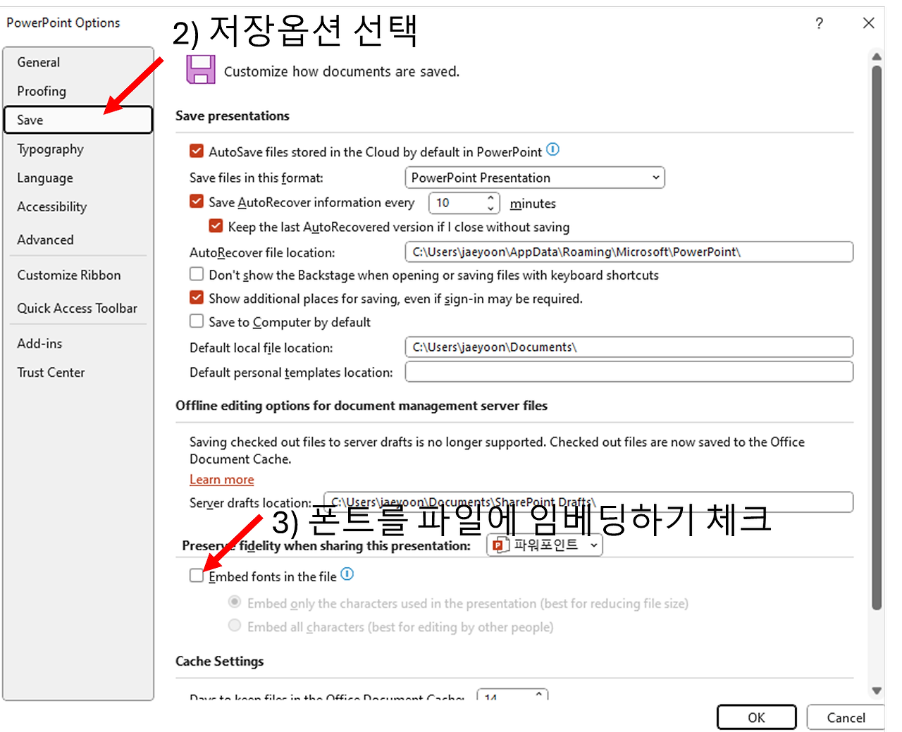This screenshot has height=732, width=902.
Task: Toggle Show additional places for saving checkbox
Action: 197,298
